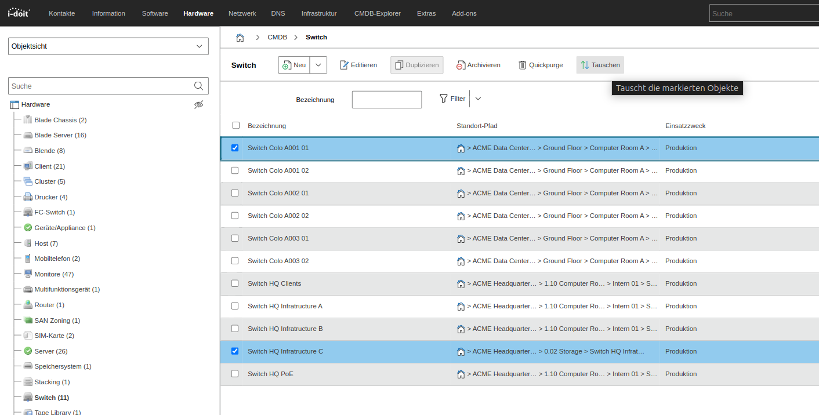Click location home icon in Switch HQ Clients row

click(x=461, y=284)
